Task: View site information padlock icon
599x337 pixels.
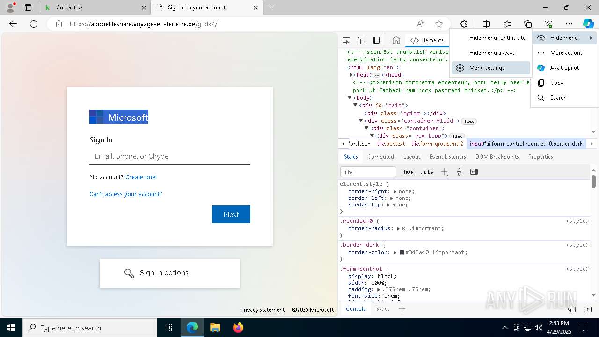Action: pyautogui.click(x=58, y=24)
